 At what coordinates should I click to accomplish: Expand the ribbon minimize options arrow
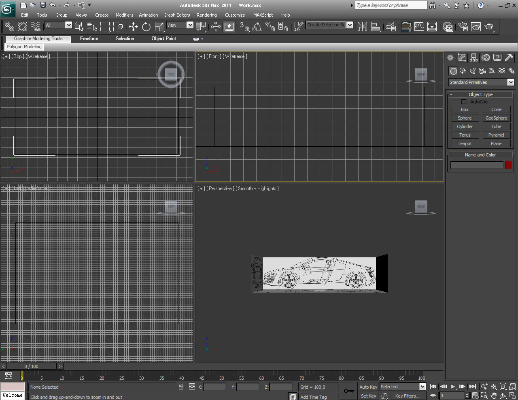coord(202,39)
